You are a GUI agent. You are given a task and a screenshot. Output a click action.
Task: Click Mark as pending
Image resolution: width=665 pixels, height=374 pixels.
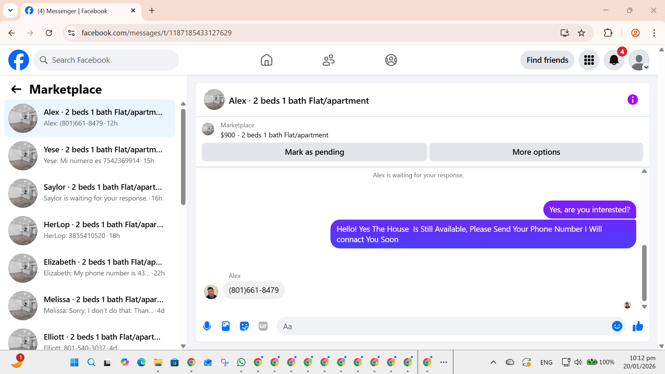point(314,152)
